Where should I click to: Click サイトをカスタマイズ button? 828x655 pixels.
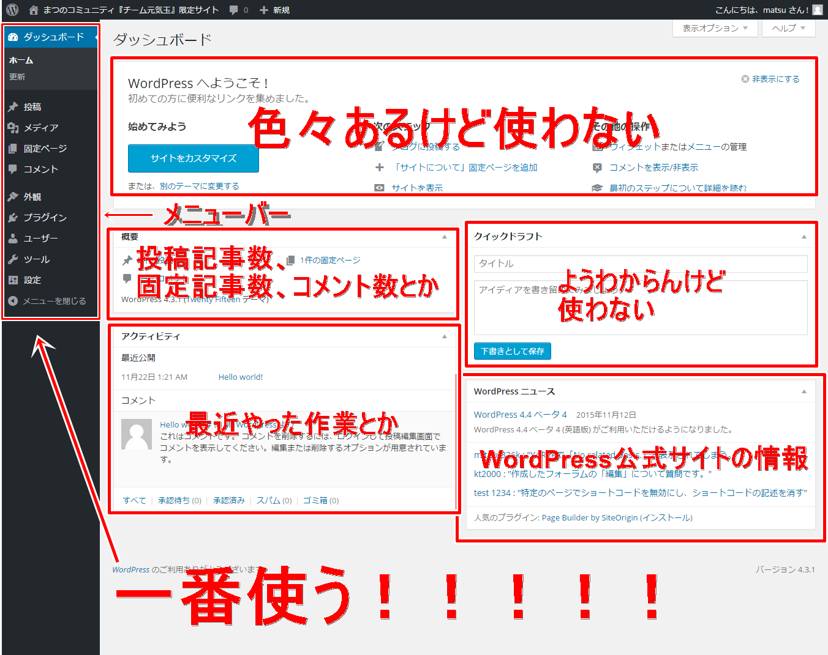(x=194, y=158)
